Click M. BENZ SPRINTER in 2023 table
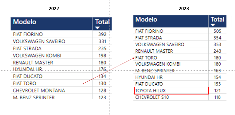This screenshot has width=235, height=115. coord(155,71)
